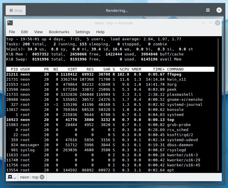Image resolution: width=228 pixels, height=188 pixels.
Task: Click the kwin_x11 process name
Action: 176,79
